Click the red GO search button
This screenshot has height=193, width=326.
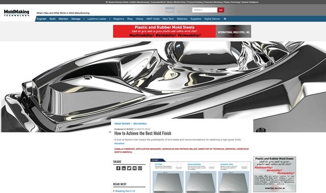pos(221,10)
